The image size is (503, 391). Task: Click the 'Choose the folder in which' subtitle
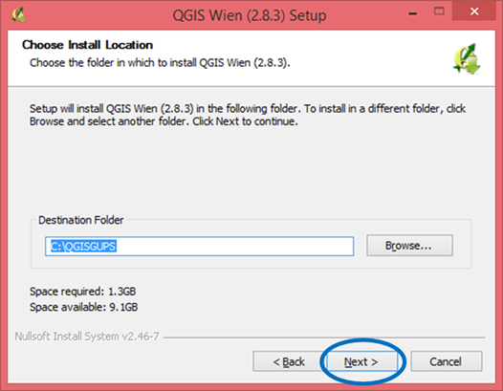click(160, 62)
